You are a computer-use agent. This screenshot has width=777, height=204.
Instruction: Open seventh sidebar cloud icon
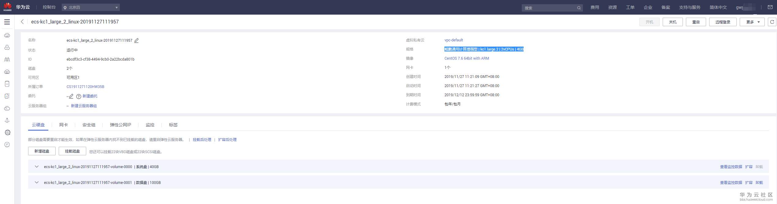(x=7, y=108)
